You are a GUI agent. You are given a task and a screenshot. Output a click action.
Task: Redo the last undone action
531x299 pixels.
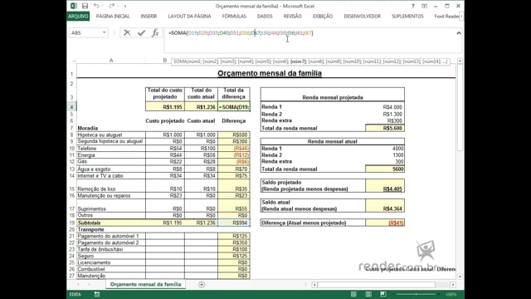[x=111, y=6]
